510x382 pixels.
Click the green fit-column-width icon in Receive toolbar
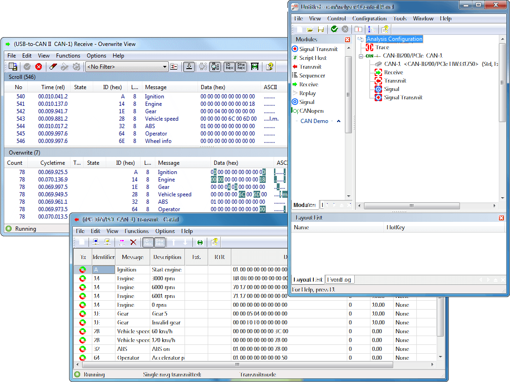[255, 67]
